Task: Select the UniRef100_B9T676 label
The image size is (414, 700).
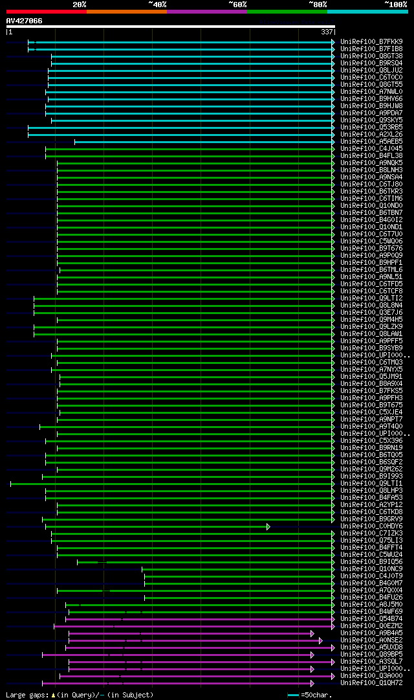Action: click(371, 249)
